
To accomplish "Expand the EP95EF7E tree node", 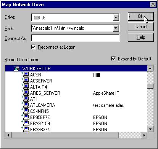I will coord(22,116).
